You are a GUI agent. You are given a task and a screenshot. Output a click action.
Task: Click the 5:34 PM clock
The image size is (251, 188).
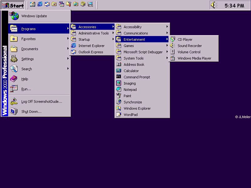tap(234, 6)
